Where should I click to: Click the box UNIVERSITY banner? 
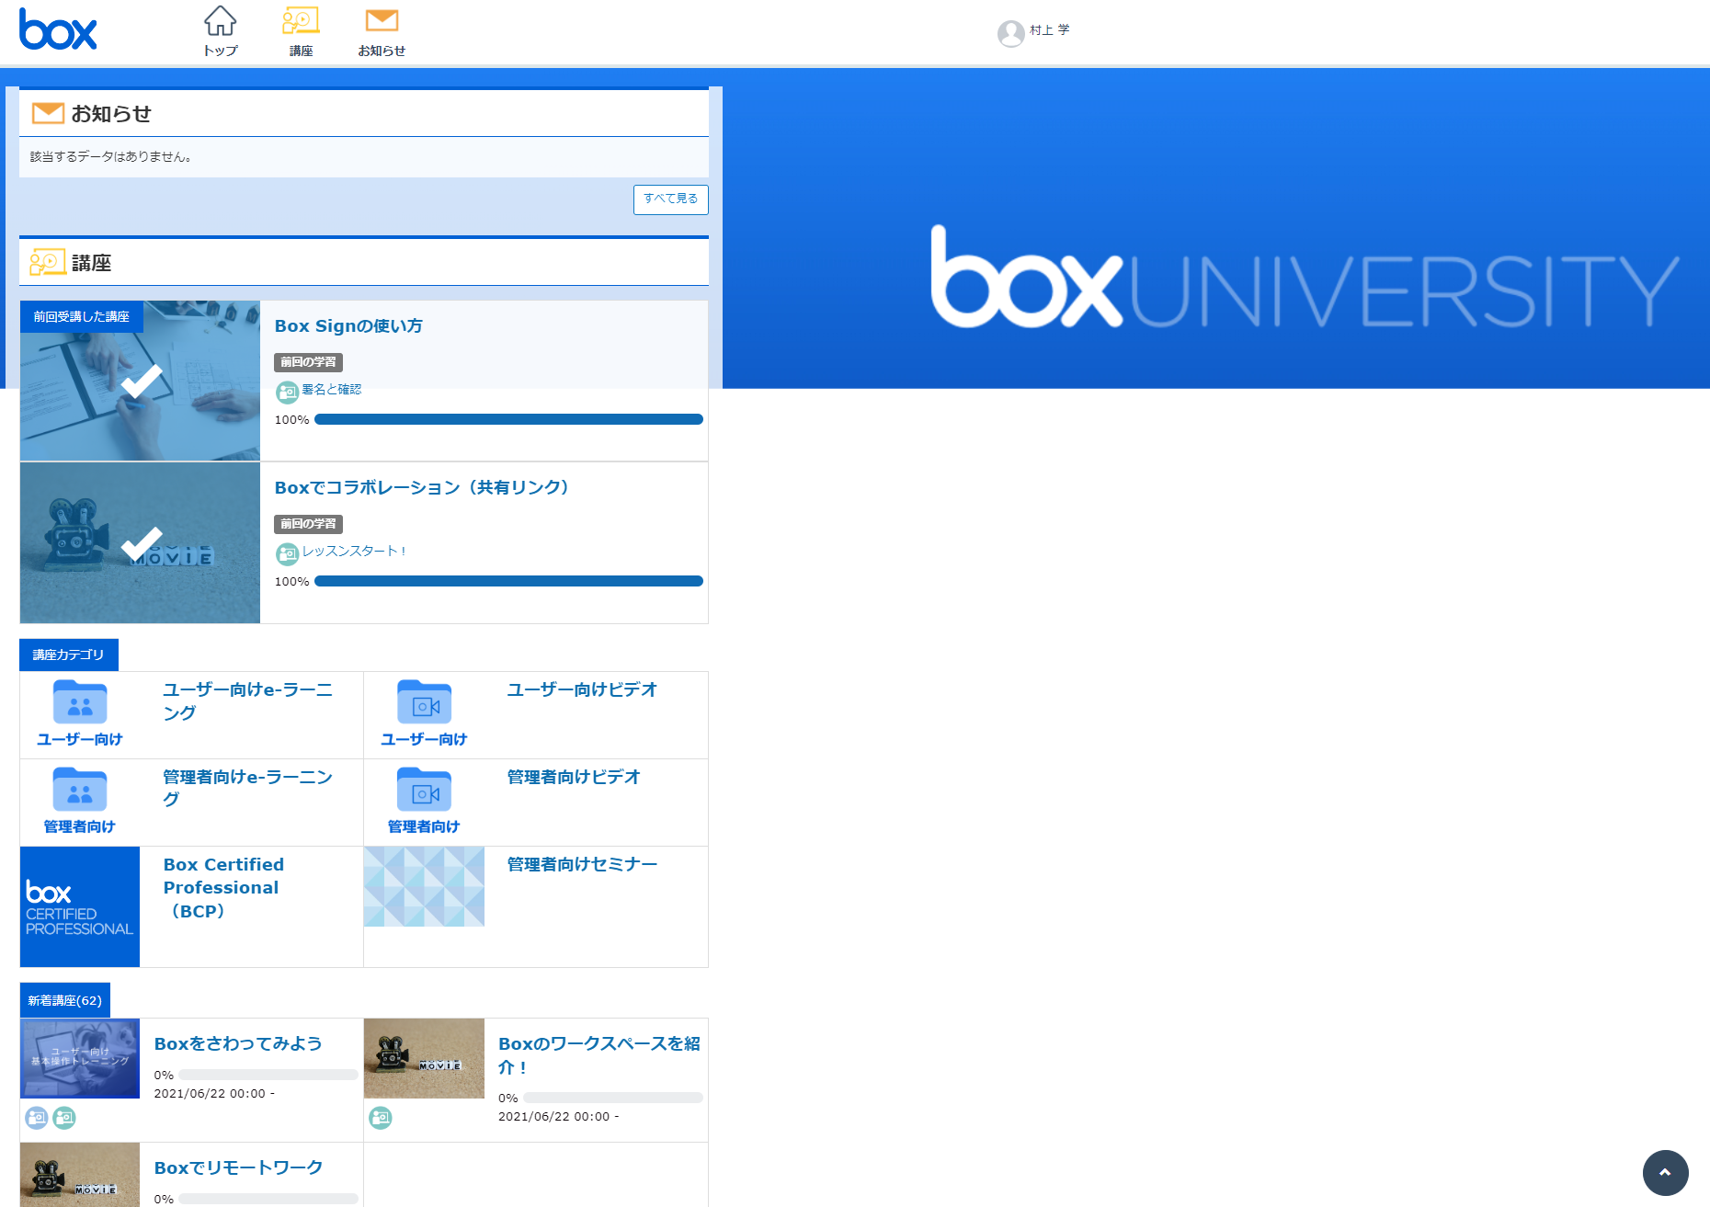[x=1305, y=278]
